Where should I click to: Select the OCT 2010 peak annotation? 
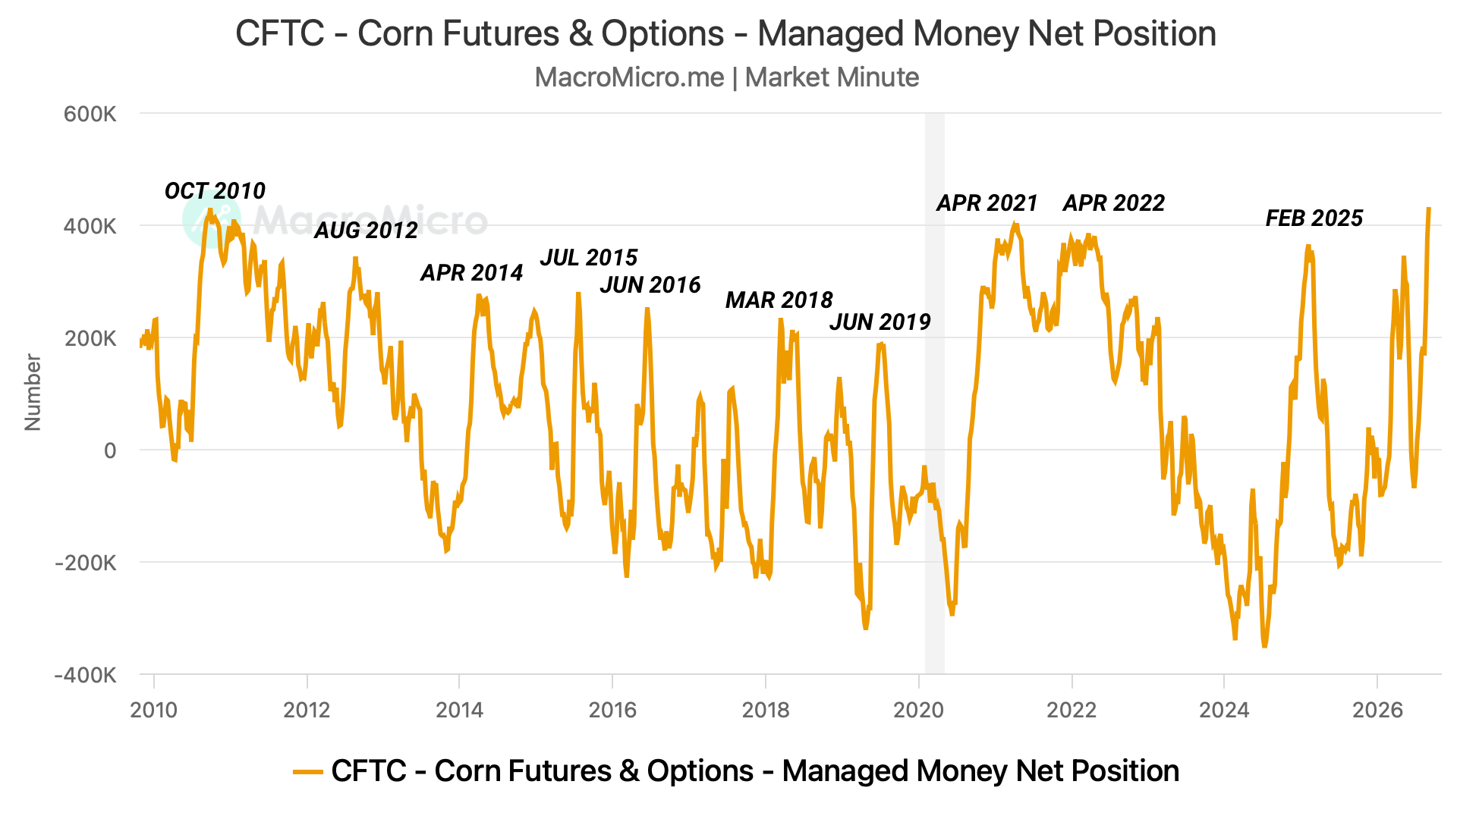click(215, 191)
